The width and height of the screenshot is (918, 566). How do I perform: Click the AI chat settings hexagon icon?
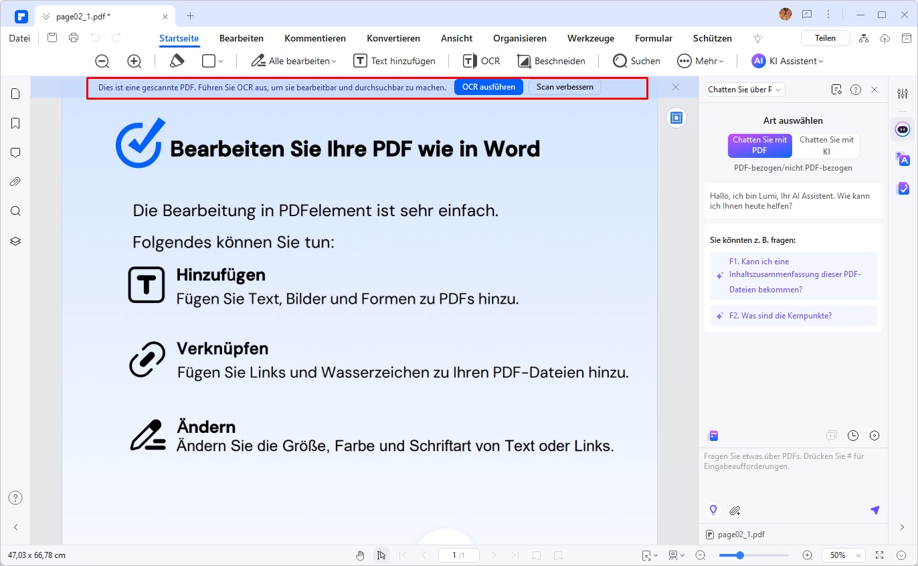click(875, 436)
